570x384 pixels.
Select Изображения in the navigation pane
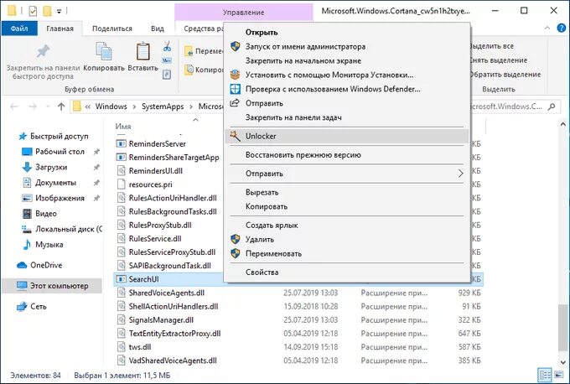click(x=60, y=198)
